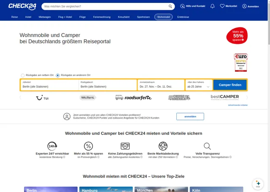Click the 55% sparen red badge

(x=237, y=35)
